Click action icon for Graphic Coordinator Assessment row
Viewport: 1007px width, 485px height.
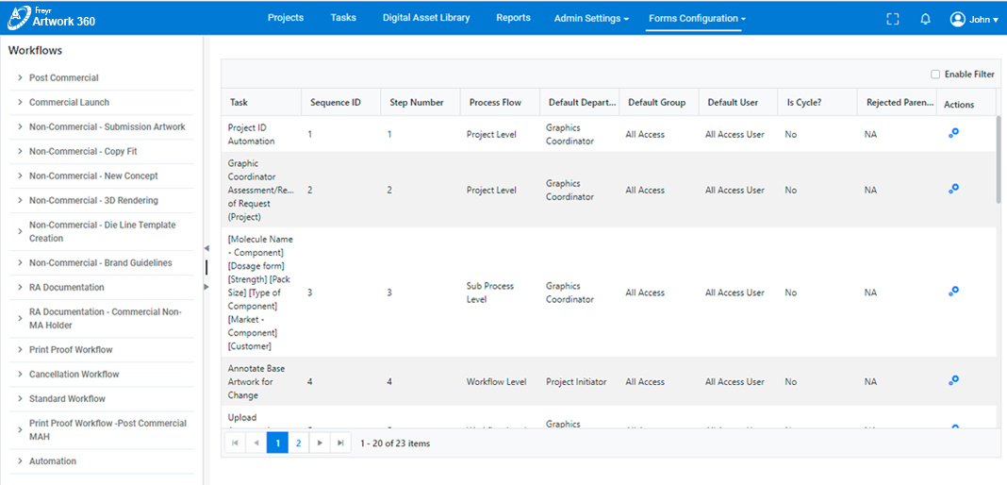point(953,188)
